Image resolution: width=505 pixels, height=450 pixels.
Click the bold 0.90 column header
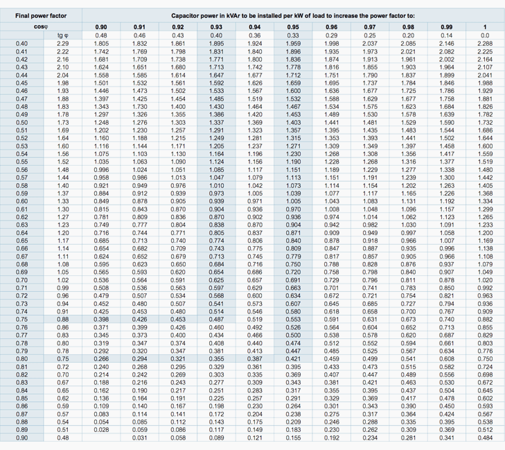click(101, 27)
